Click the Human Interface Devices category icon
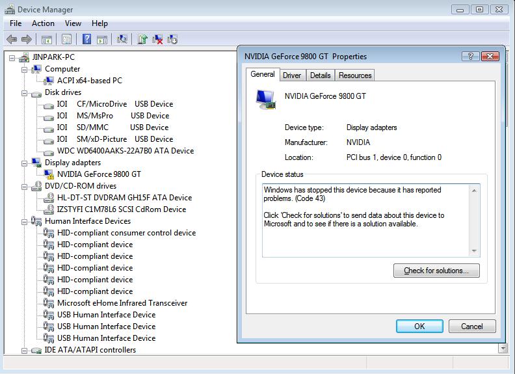The width and height of the screenshot is (515, 374). click(x=36, y=221)
